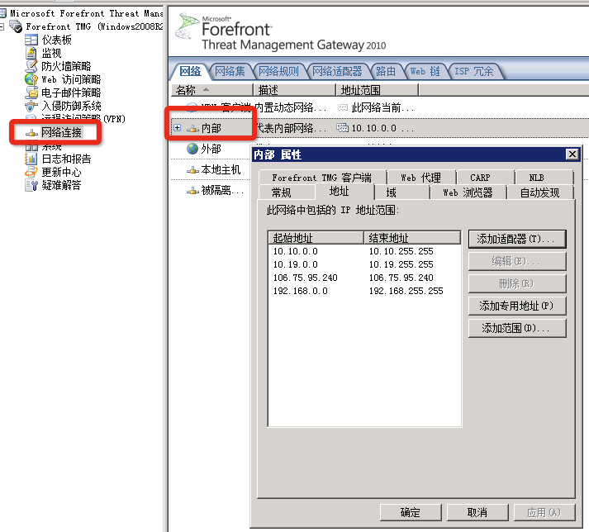Open the 网络规则 tab
The height and width of the screenshot is (532, 589).
click(x=278, y=71)
